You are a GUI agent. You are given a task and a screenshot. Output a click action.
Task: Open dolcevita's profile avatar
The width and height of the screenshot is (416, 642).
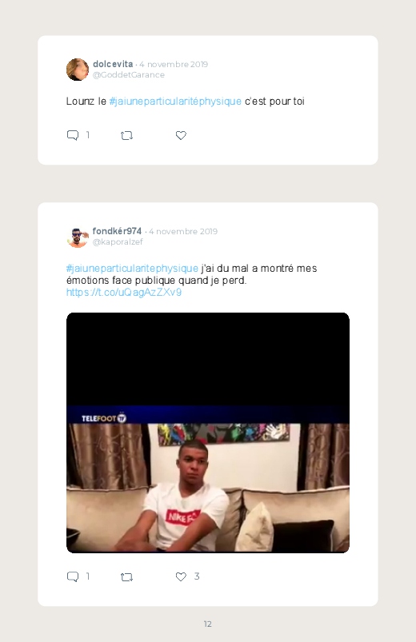pos(78,70)
